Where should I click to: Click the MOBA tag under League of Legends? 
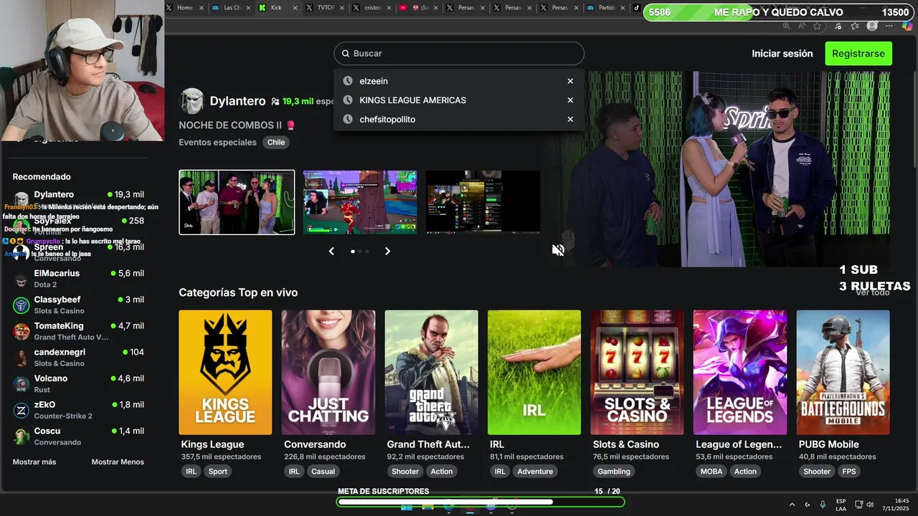(711, 472)
